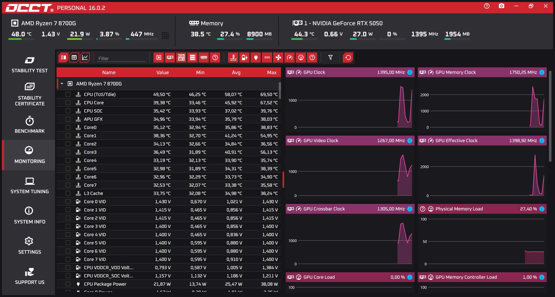Check the Core 0 VID checkbox
Screen dimensions: 555x297
coord(68,202)
